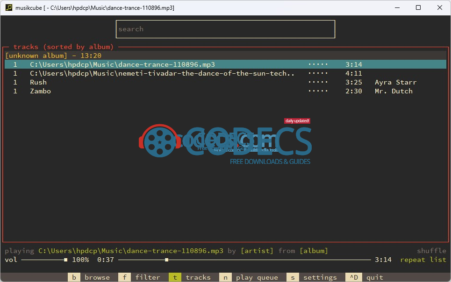Image resolution: width=451 pixels, height=282 pixels.
Task: Click rating dots of the Rush track
Action: click(318, 82)
